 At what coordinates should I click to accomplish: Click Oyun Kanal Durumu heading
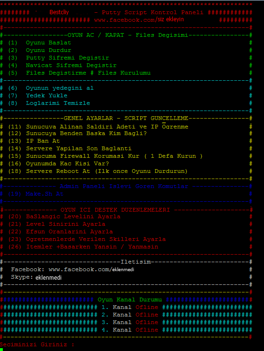tap(130, 300)
